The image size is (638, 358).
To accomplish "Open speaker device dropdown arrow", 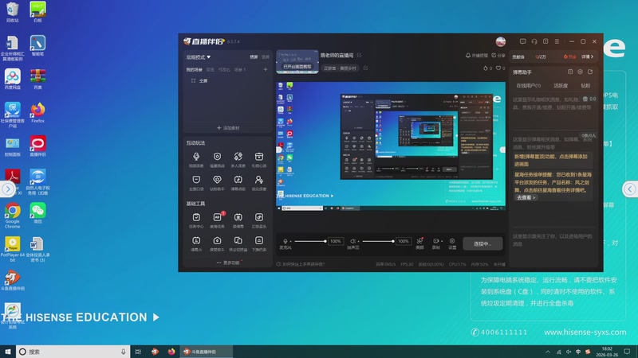I will coord(358,241).
